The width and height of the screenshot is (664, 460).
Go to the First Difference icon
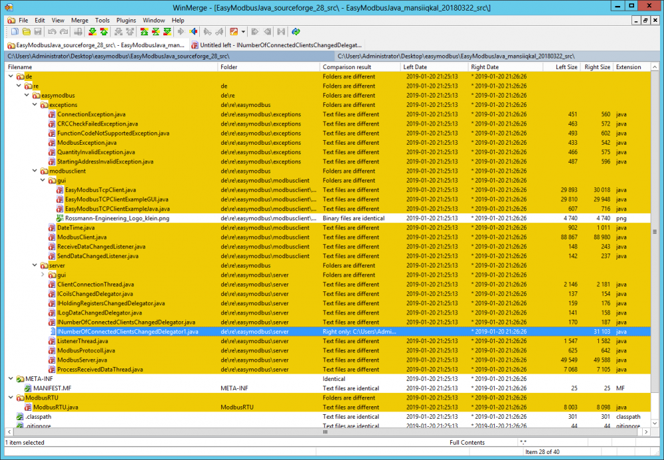tap(145, 31)
